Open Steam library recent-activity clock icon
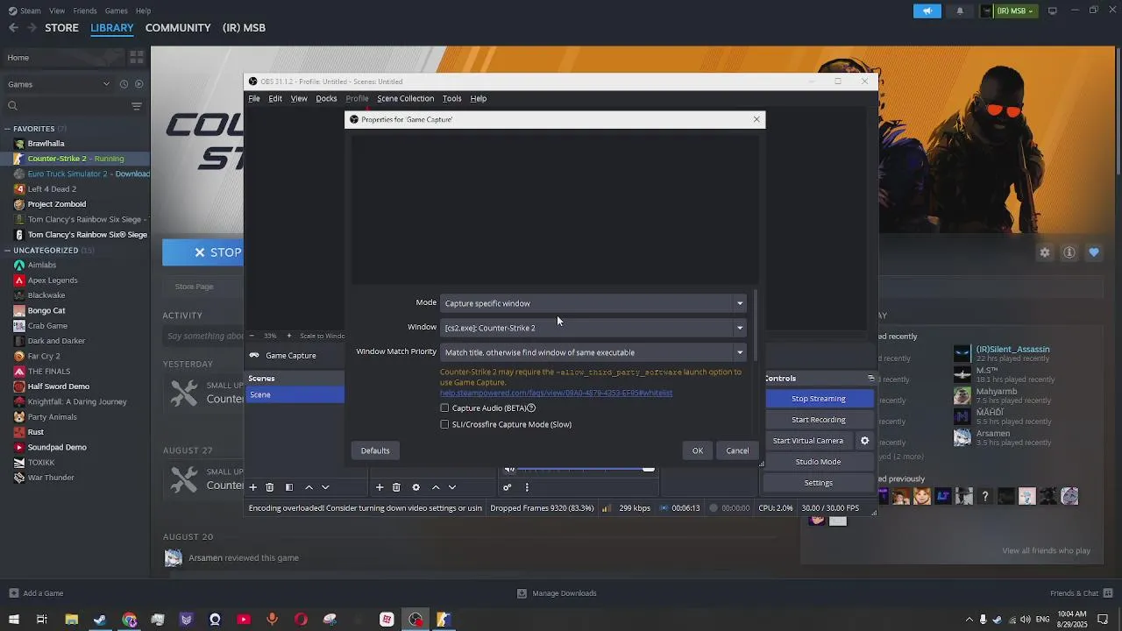Viewport: 1122px width, 631px height. [124, 84]
